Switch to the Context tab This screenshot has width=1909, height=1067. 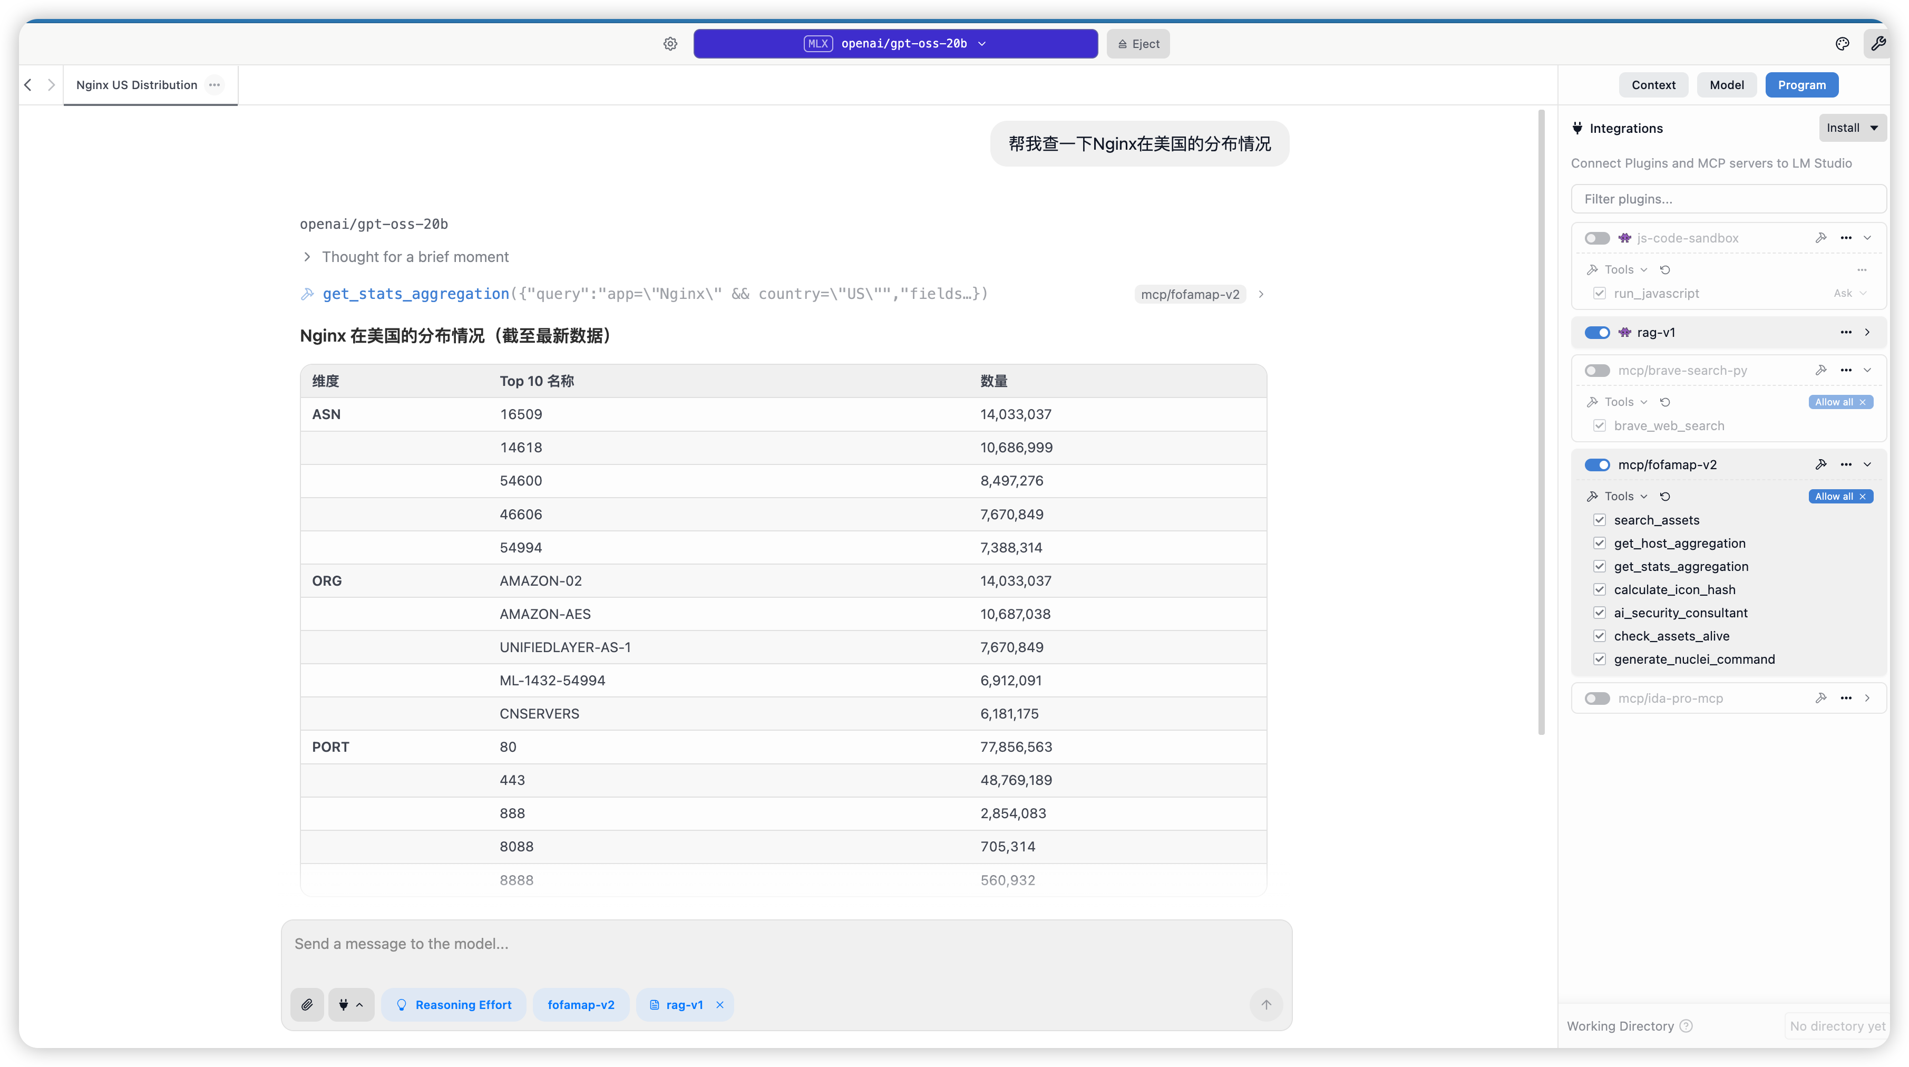tap(1653, 84)
